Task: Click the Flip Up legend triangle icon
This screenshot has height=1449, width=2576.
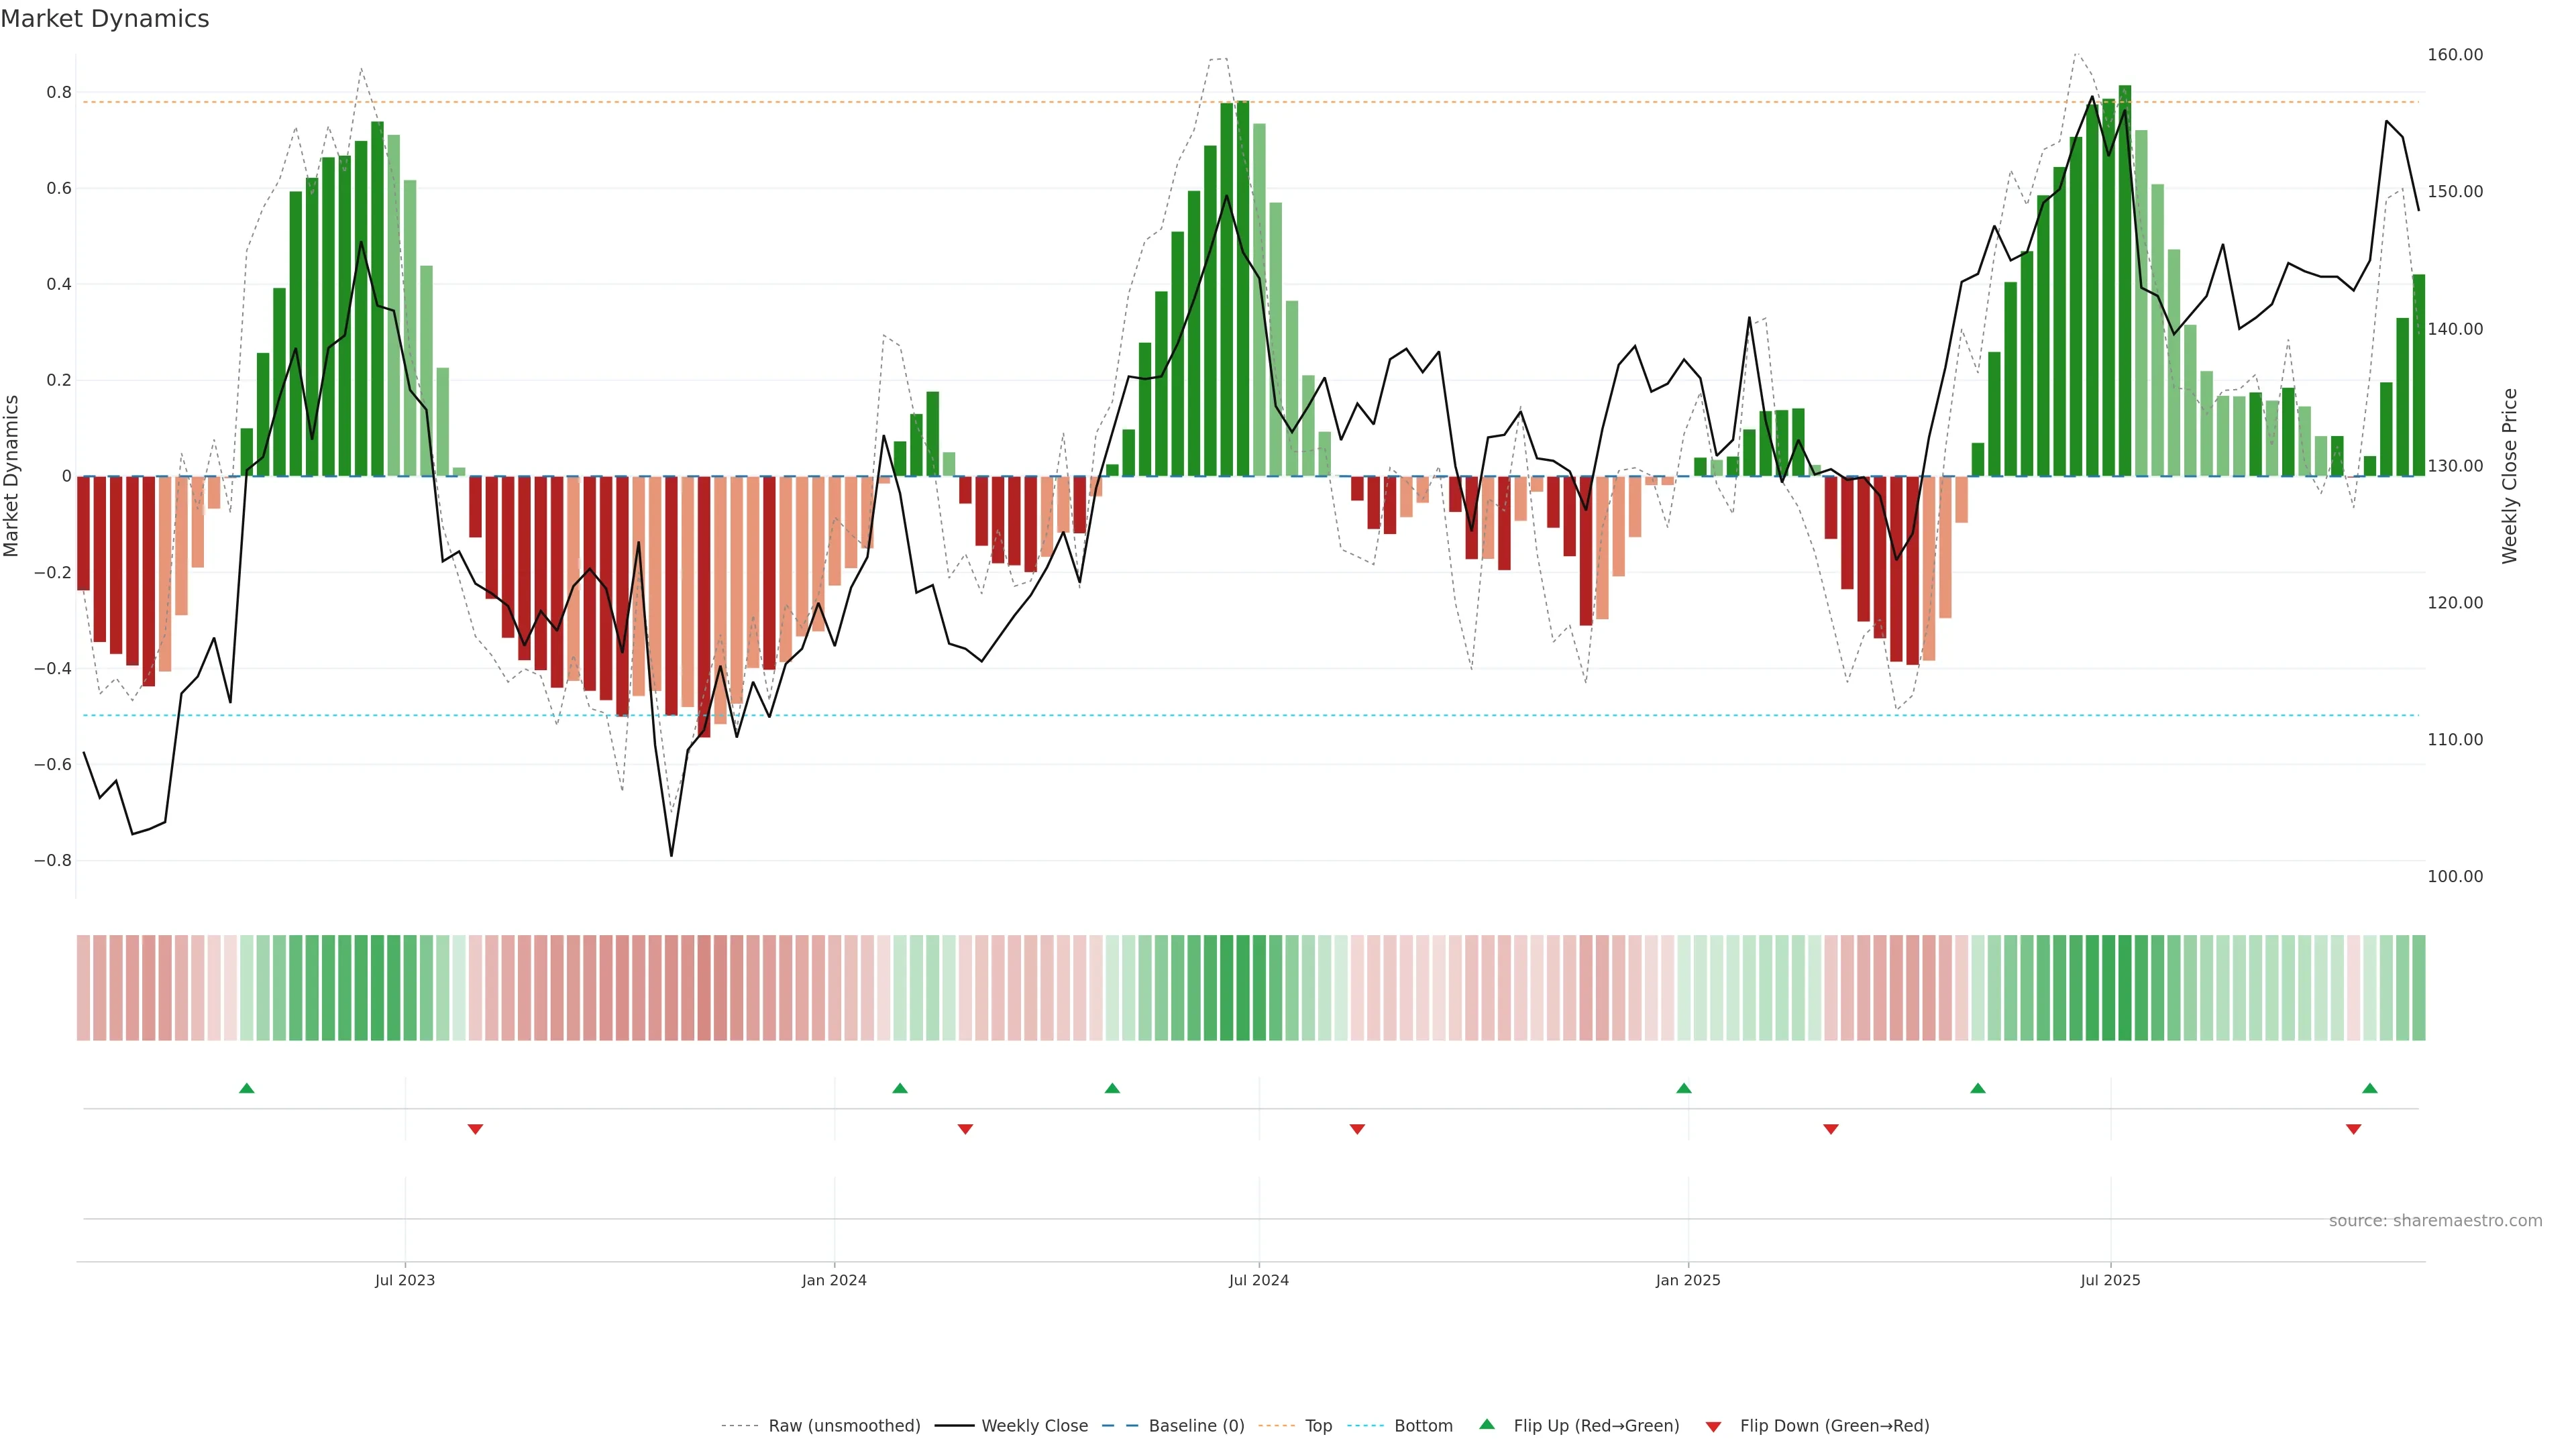Action: click(1487, 1424)
